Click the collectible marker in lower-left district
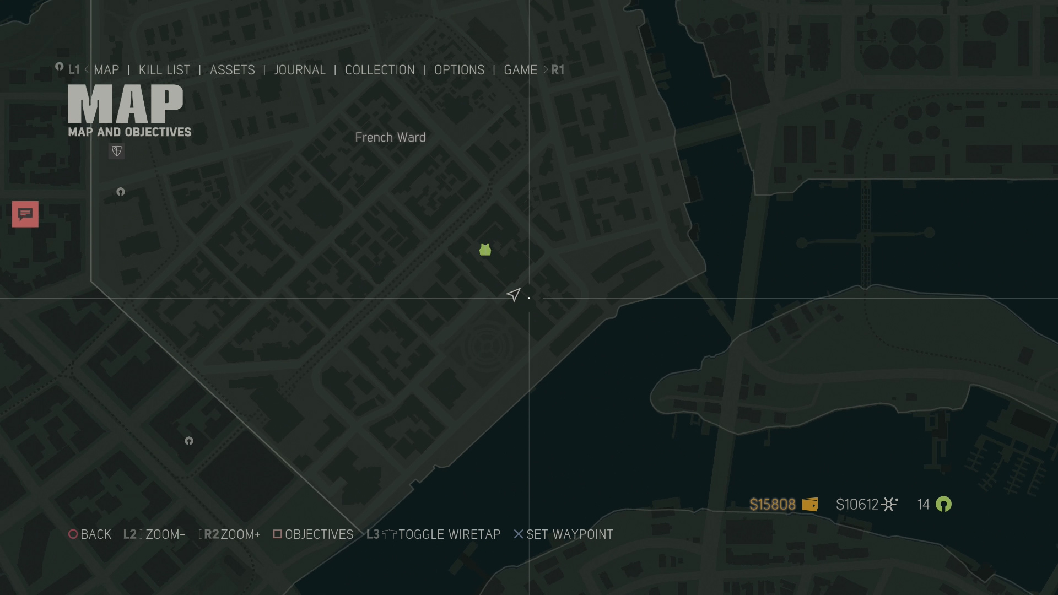Viewport: 1058px width, 595px height. pos(189,441)
